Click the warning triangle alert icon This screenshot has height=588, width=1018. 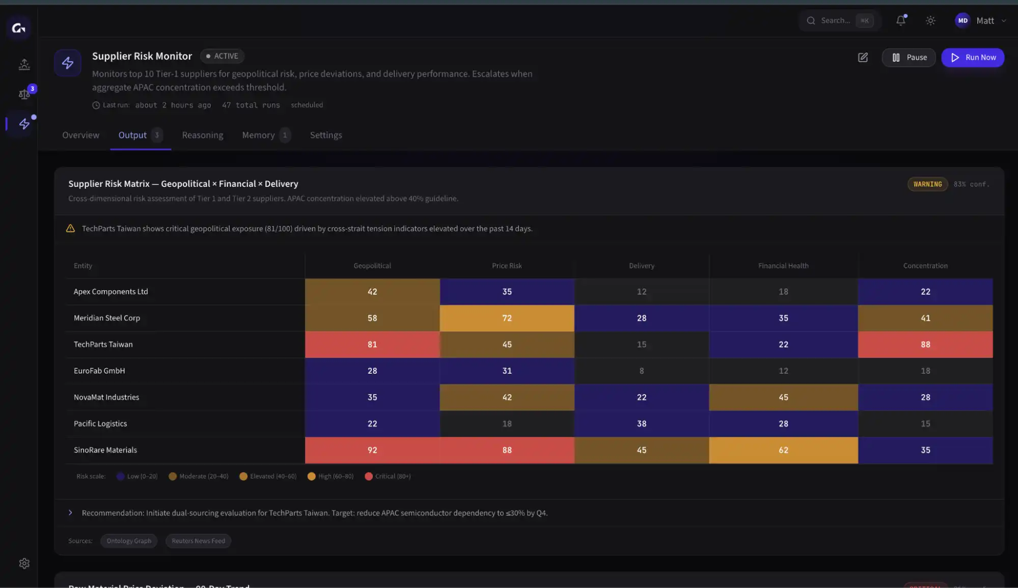click(70, 229)
